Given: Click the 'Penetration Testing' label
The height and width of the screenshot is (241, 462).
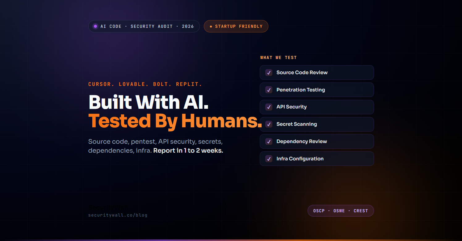Looking at the screenshot, I should (x=301, y=90).
